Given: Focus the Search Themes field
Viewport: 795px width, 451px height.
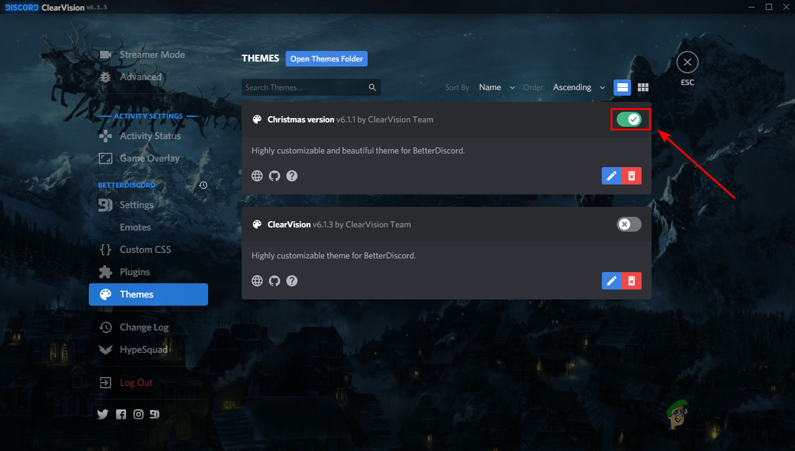Looking at the screenshot, I should [311, 88].
